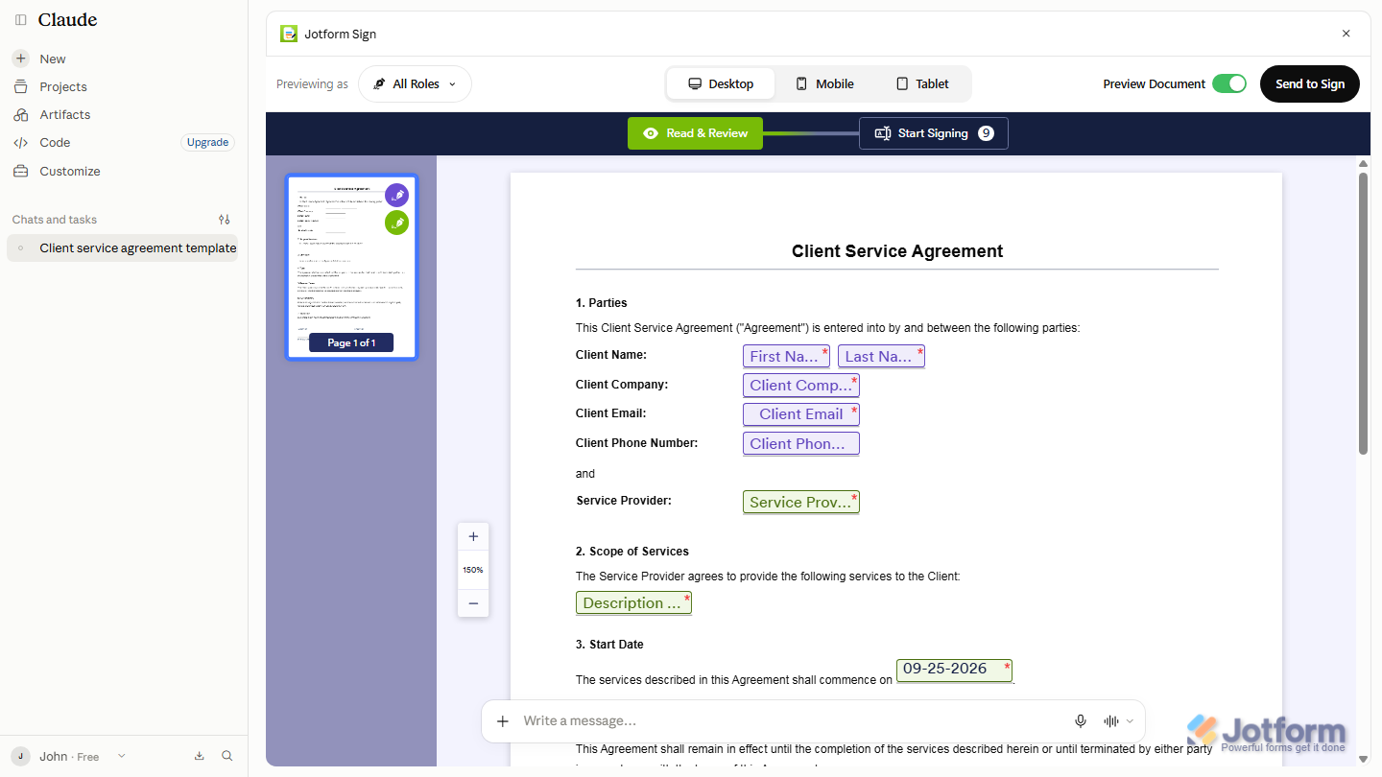Viewport: 1382px width, 777px height.
Task: Click the green signer pen icon on thumbnail
Action: click(x=396, y=223)
